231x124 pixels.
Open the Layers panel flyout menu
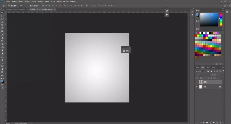pos(223,67)
